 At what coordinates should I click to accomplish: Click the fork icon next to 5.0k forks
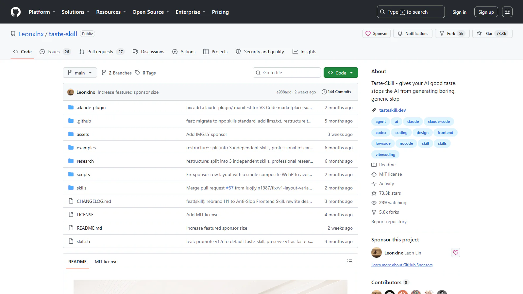pos(374,212)
